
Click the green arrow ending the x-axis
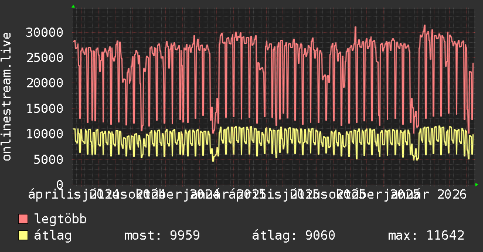[477, 185]
